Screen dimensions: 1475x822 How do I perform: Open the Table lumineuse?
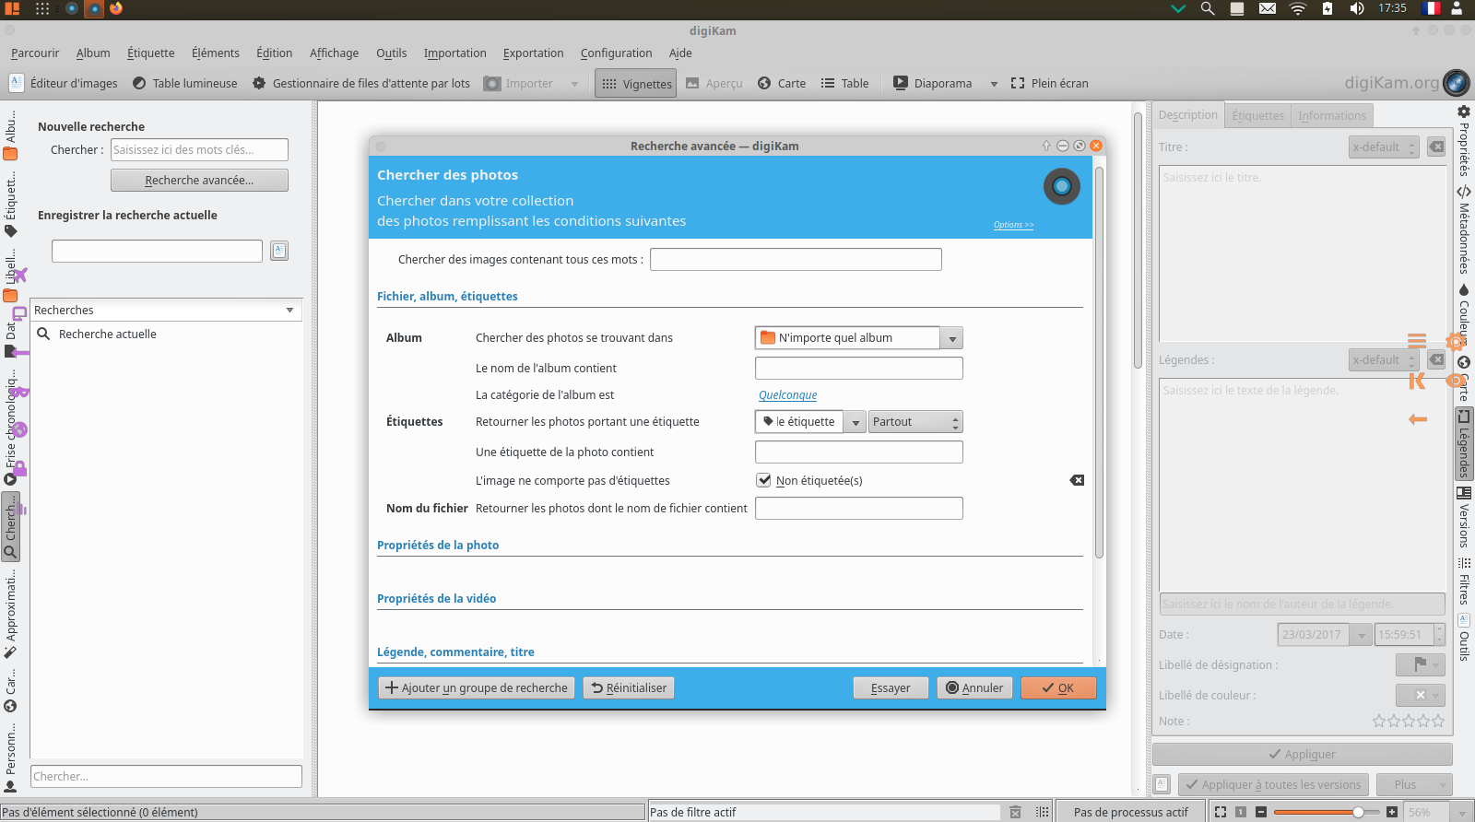[x=185, y=83]
